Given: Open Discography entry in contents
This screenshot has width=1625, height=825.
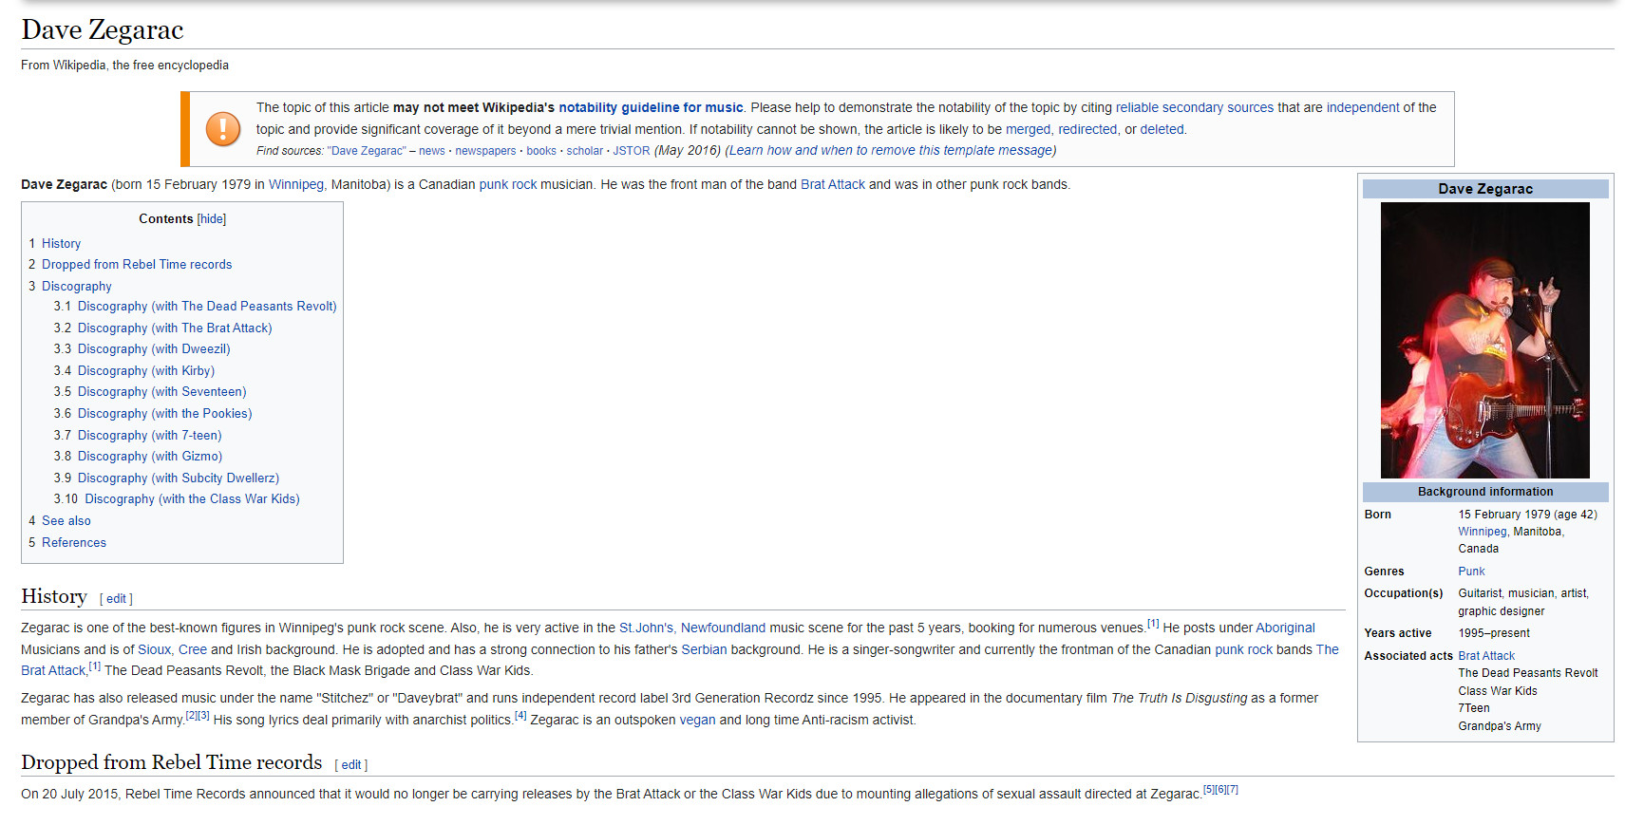Looking at the screenshot, I should click(77, 287).
